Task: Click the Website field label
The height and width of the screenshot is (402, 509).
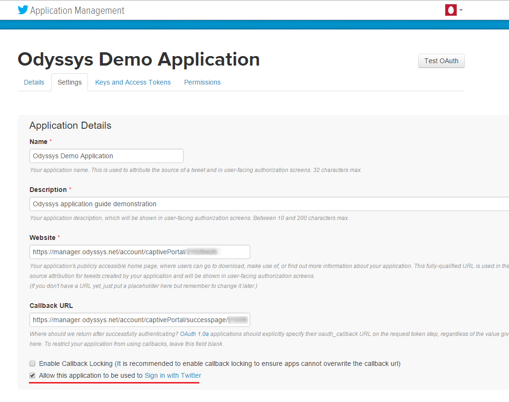Action: click(x=42, y=238)
